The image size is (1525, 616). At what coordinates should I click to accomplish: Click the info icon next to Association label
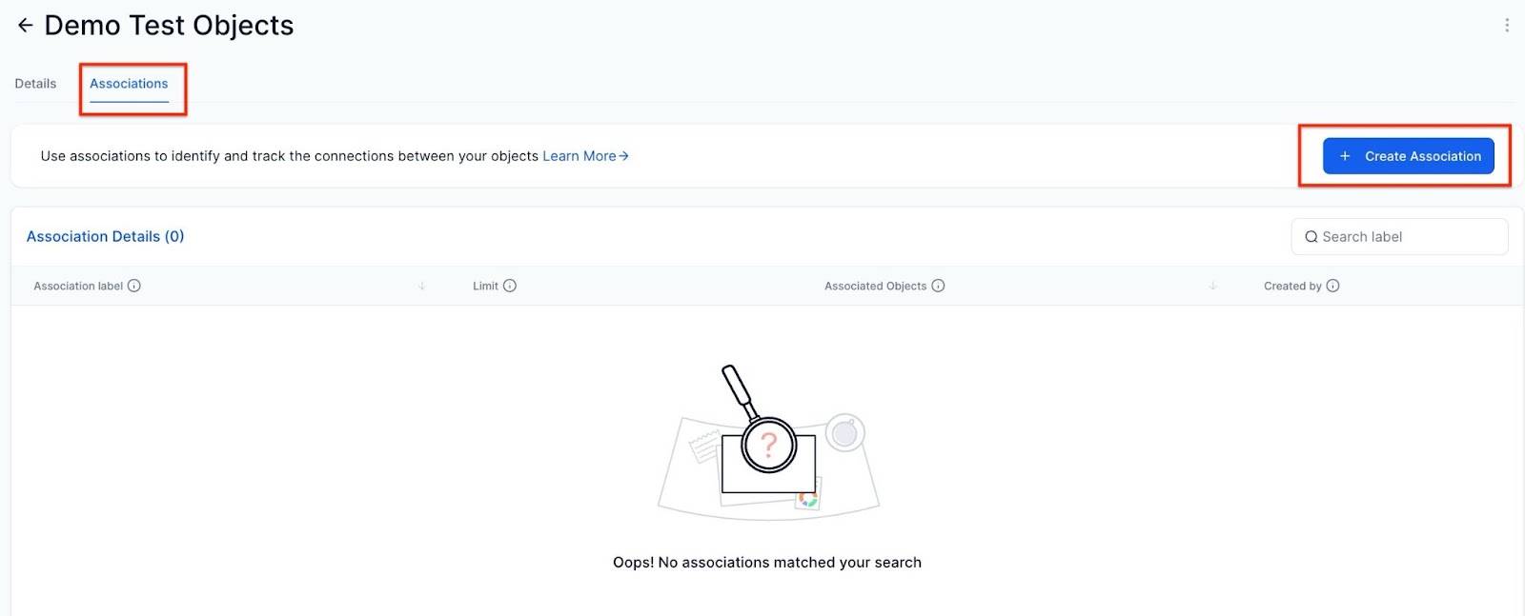[x=134, y=286]
